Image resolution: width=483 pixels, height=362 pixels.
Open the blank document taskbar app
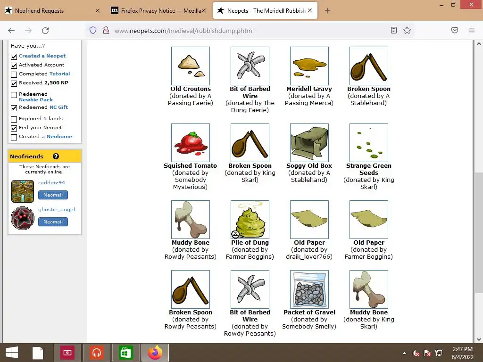pyautogui.click(x=38, y=353)
